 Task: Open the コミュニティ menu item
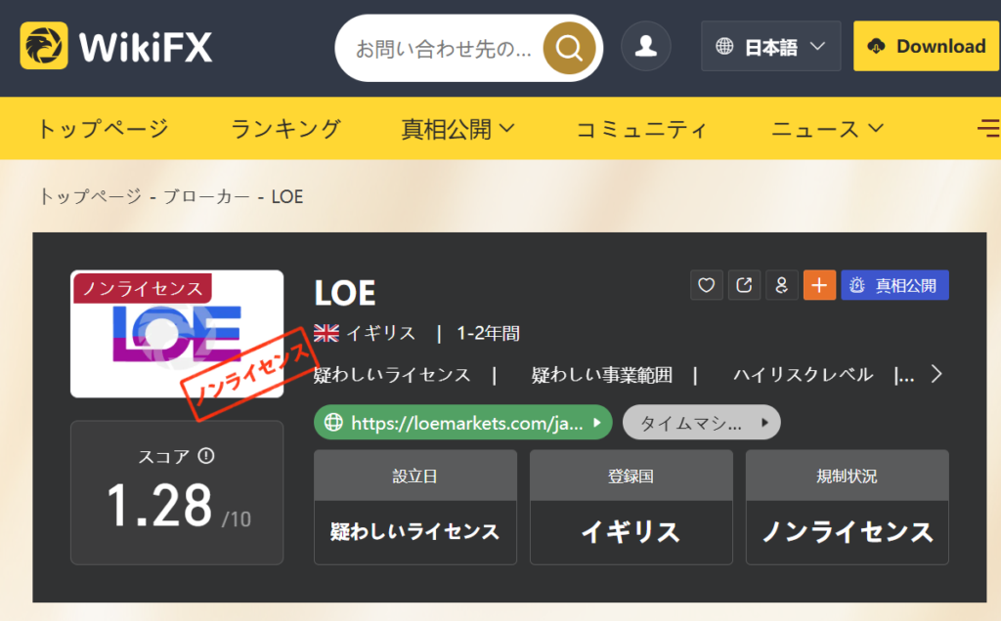[x=641, y=130]
